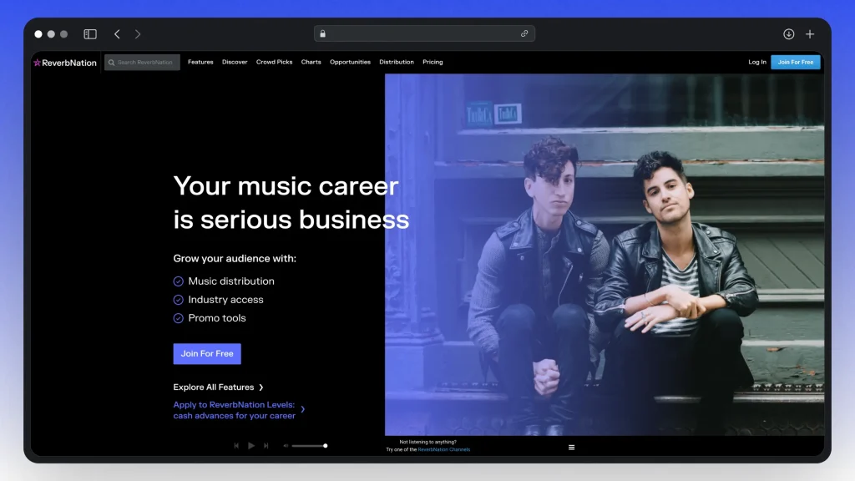Skip to the previous track
The width and height of the screenshot is (855, 481).
pos(236,445)
